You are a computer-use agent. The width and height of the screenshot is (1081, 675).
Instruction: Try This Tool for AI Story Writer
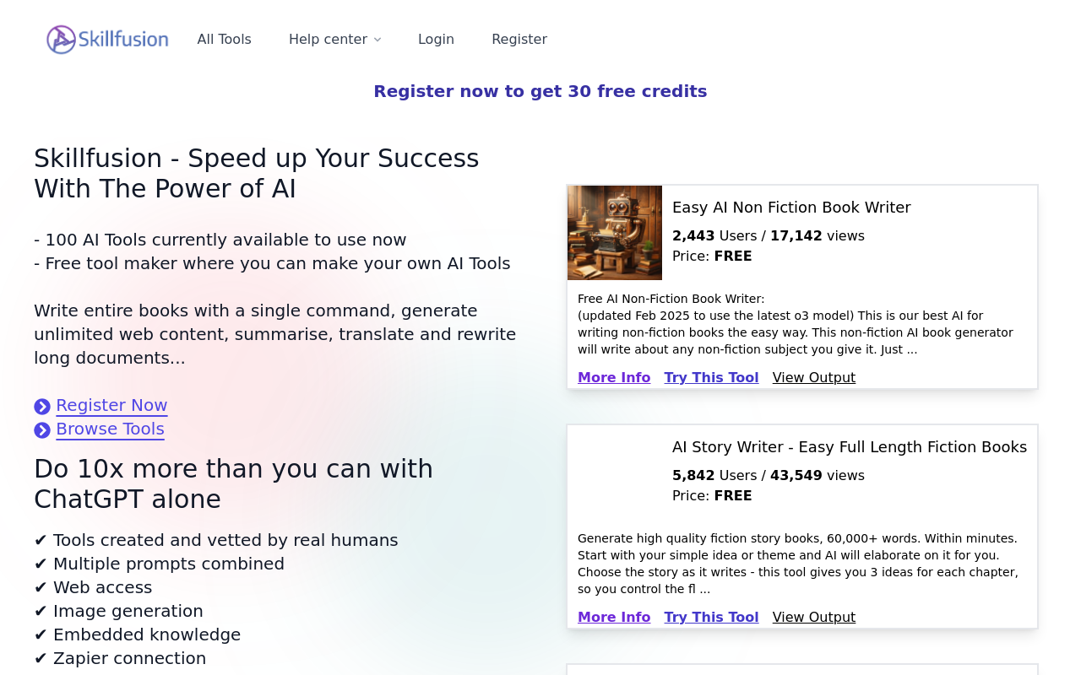(711, 618)
